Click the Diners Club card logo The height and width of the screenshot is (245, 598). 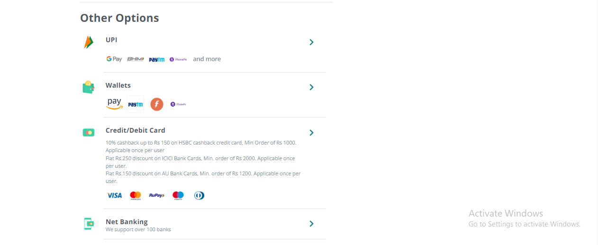pyautogui.click(x=199, y=195)
